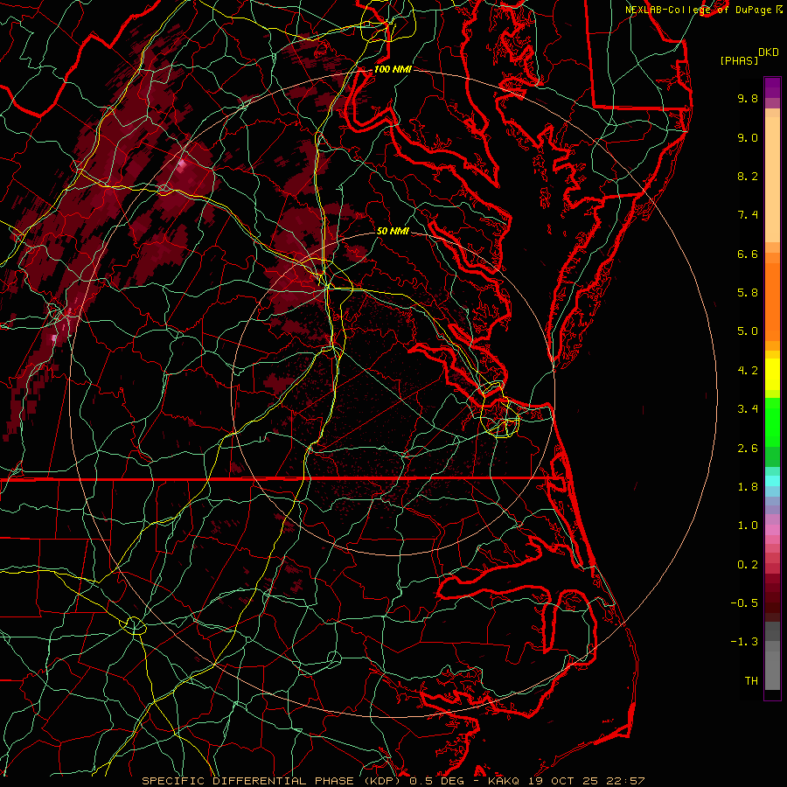
Task: Click the 1.8 value on color scale
Action: coord(748,487)
